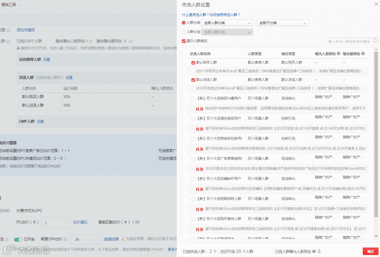Check 双11大促类目兴趣用户 checkbox
Viewport: 380px width, 257px height.
193,98
